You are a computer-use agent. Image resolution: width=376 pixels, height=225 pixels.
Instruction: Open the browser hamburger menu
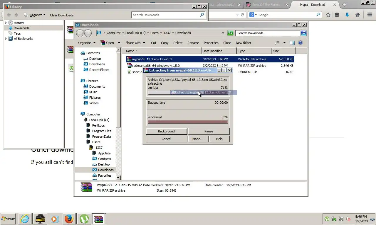coord(370,15)
